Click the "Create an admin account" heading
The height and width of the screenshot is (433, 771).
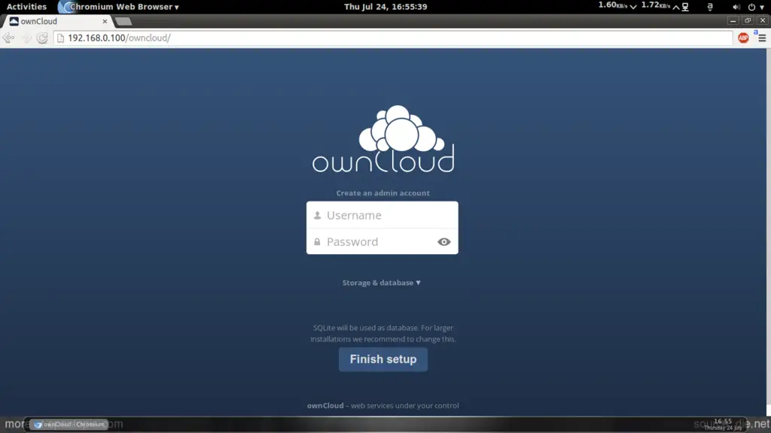383,193
